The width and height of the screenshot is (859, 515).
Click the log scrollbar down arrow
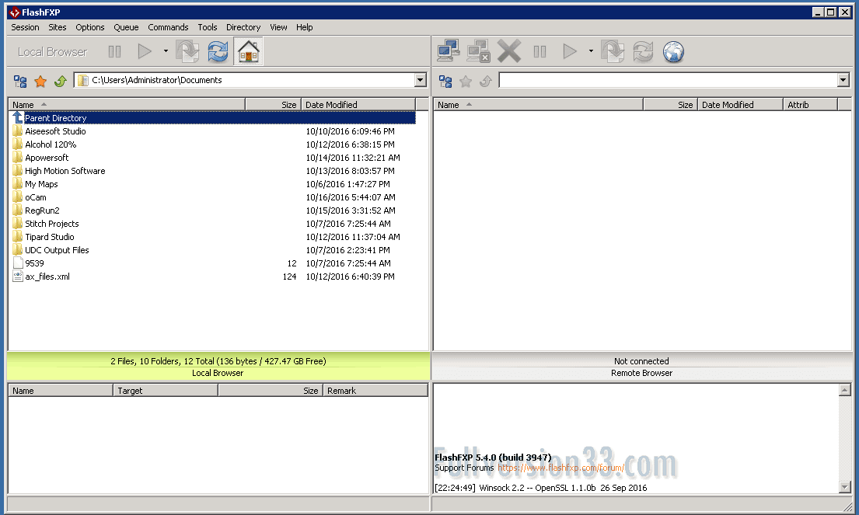click(844, 487)
